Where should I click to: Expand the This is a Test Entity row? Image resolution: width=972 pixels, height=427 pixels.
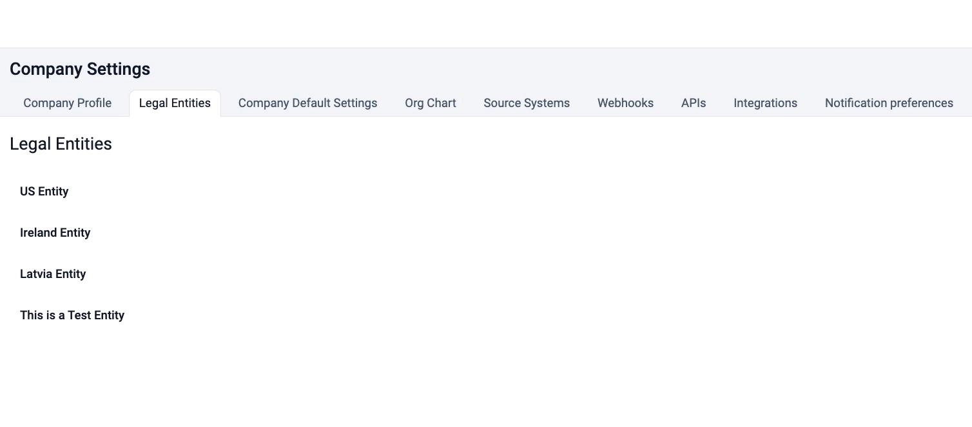(72, 315)
